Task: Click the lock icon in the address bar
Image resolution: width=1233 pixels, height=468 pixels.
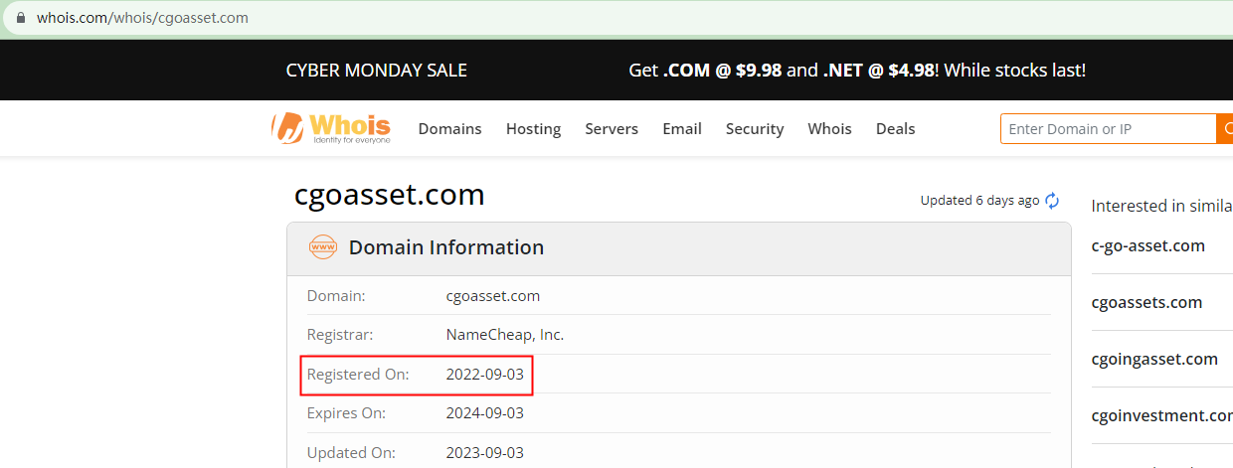Action: (x=20, y=18)
